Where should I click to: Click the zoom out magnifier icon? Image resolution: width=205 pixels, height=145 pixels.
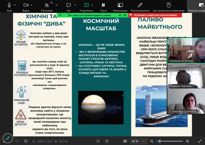152,141
